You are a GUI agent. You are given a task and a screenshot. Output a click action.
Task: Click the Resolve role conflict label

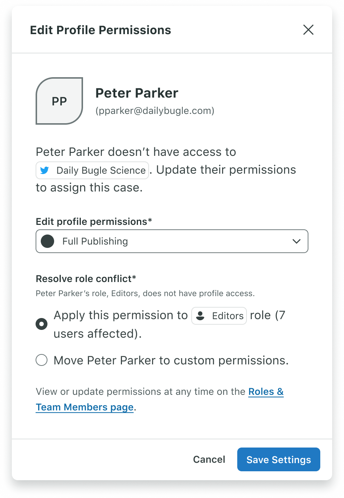(x=86, y=279)
